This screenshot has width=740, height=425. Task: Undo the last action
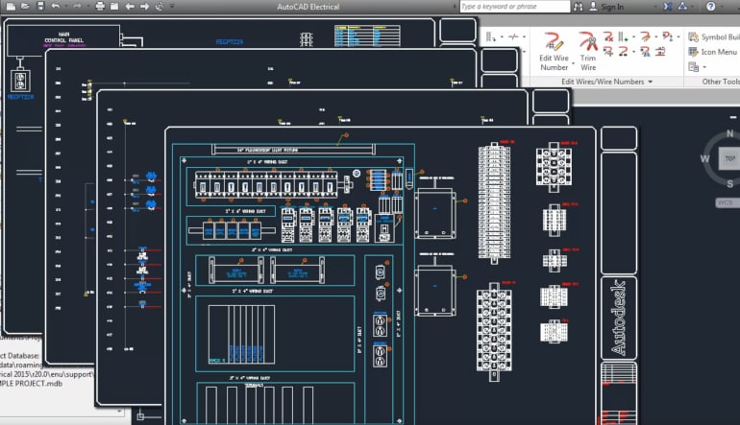pyautogui.click(x=55, y=7)
